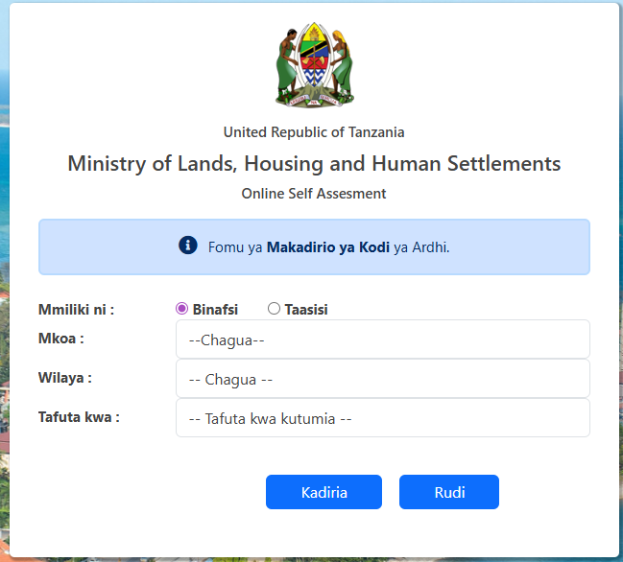Click the Mmiliki ni field label
Screen dimensions: 623x562
click(x=77, y=309)
